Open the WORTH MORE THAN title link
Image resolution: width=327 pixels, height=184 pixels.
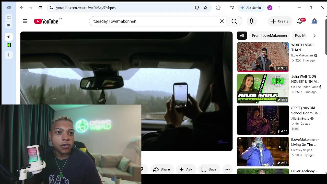303,48
